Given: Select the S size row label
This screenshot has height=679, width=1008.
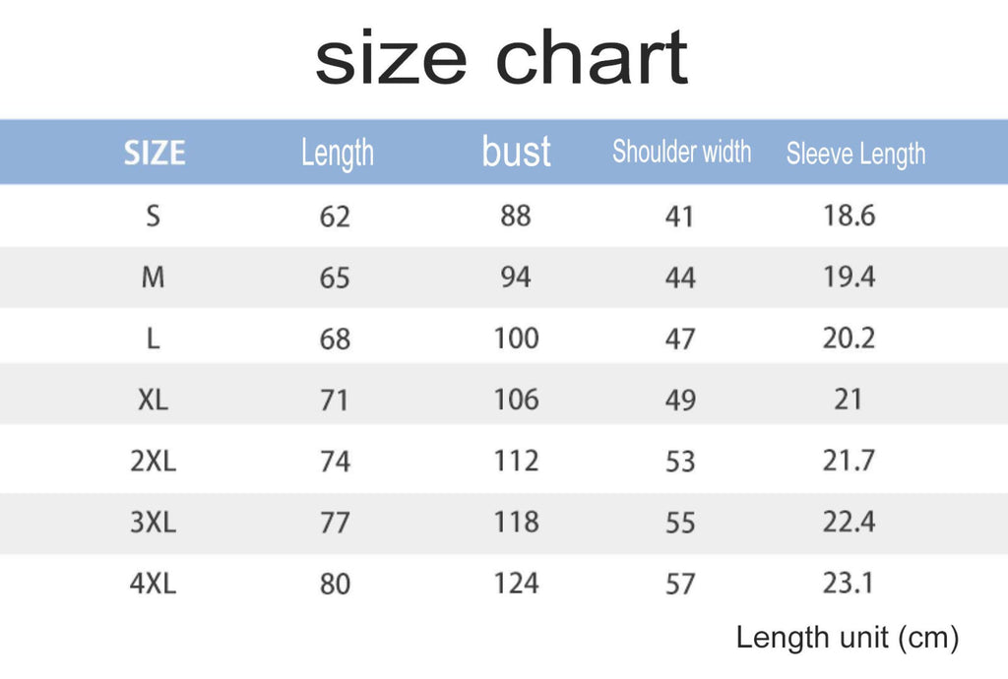Looking at the screenshot, I should point(153,216).
